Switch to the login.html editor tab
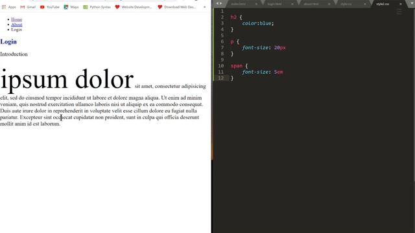Image resolution: width=415 pixels, height=233 pixels. (x=274, y=4)
